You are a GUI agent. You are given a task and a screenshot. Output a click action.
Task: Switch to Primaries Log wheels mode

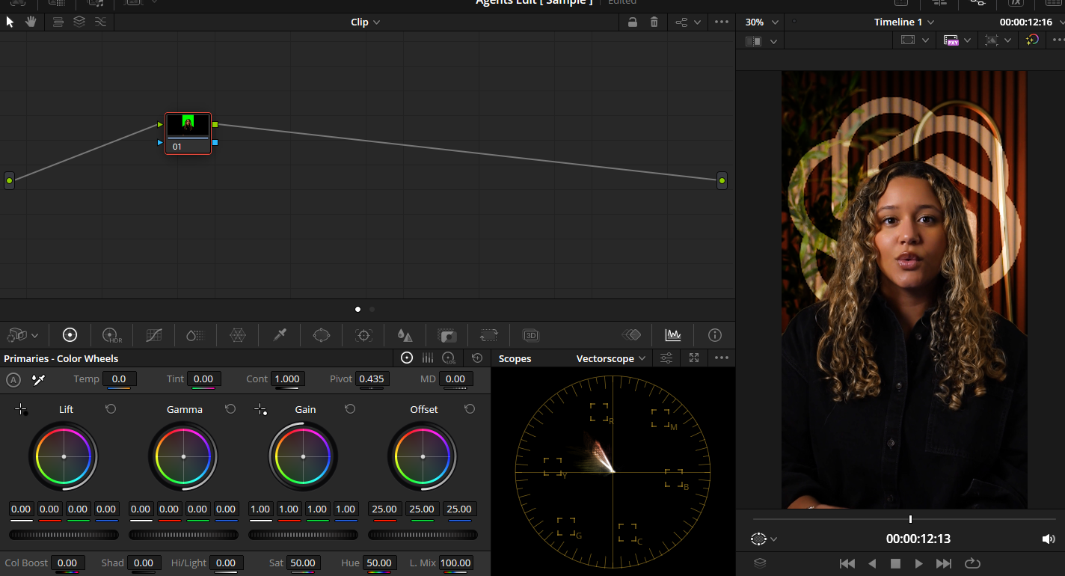click(x=449, y=358)
